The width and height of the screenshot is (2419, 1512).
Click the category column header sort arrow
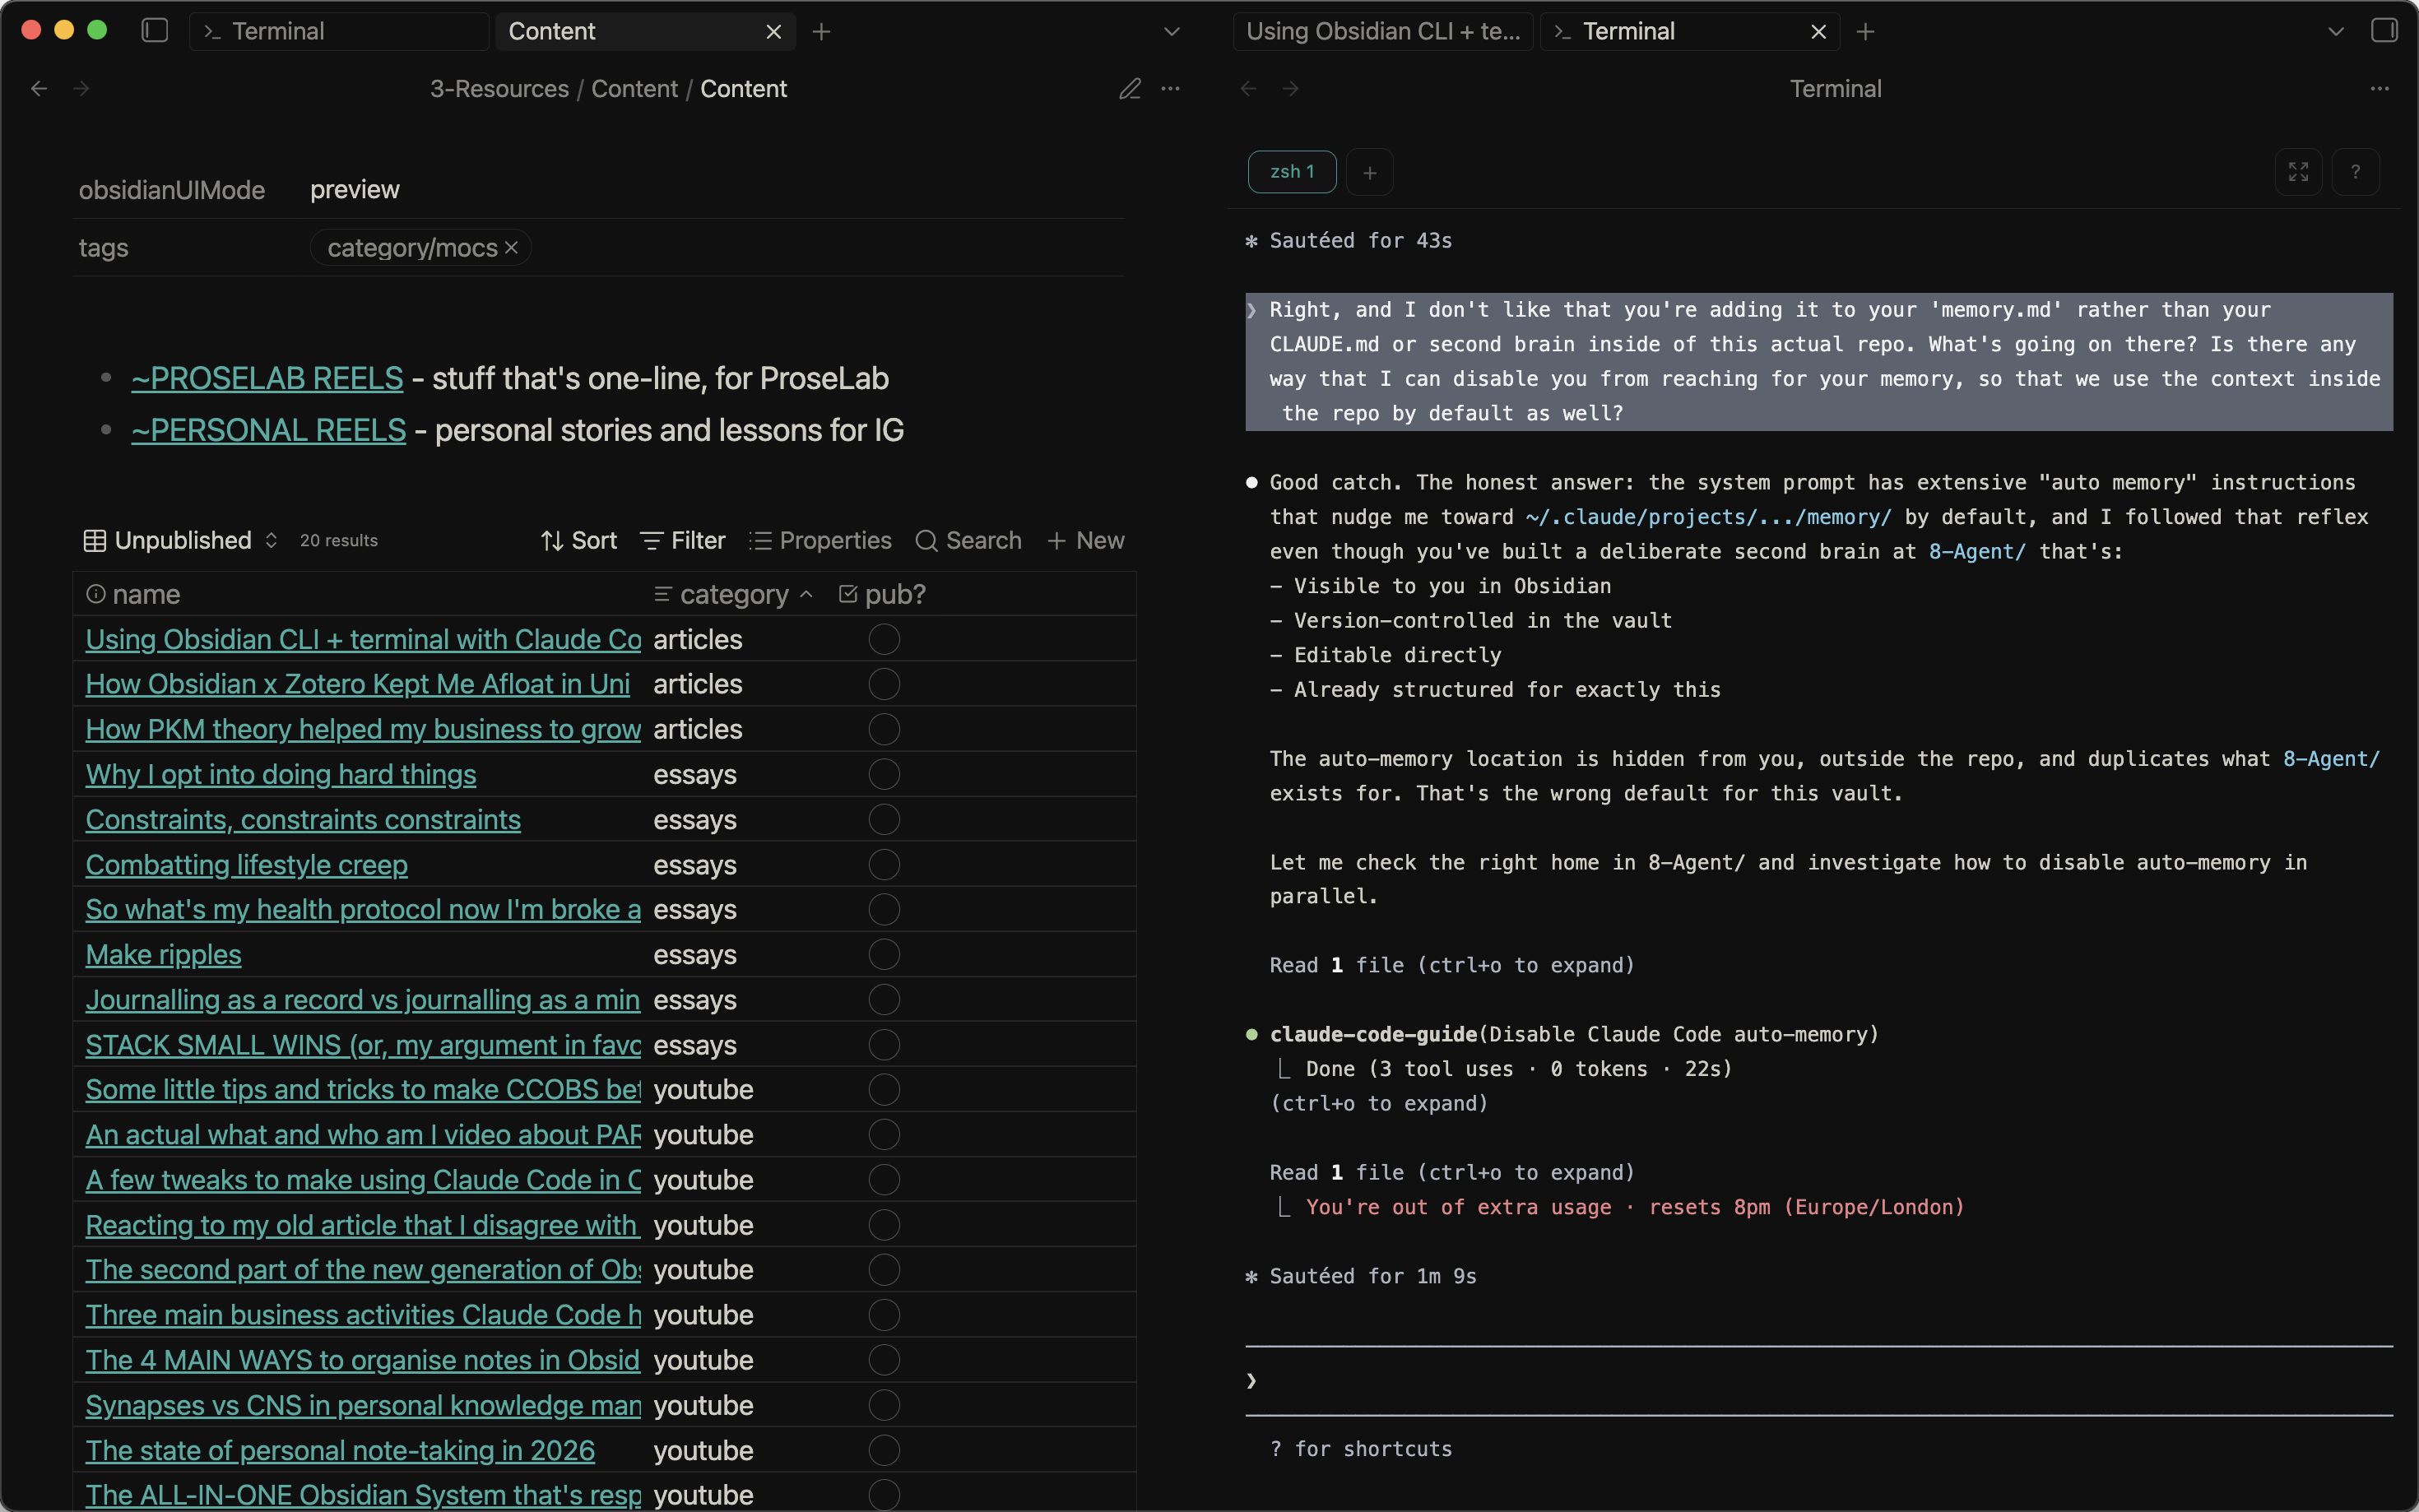click(806, 595)
